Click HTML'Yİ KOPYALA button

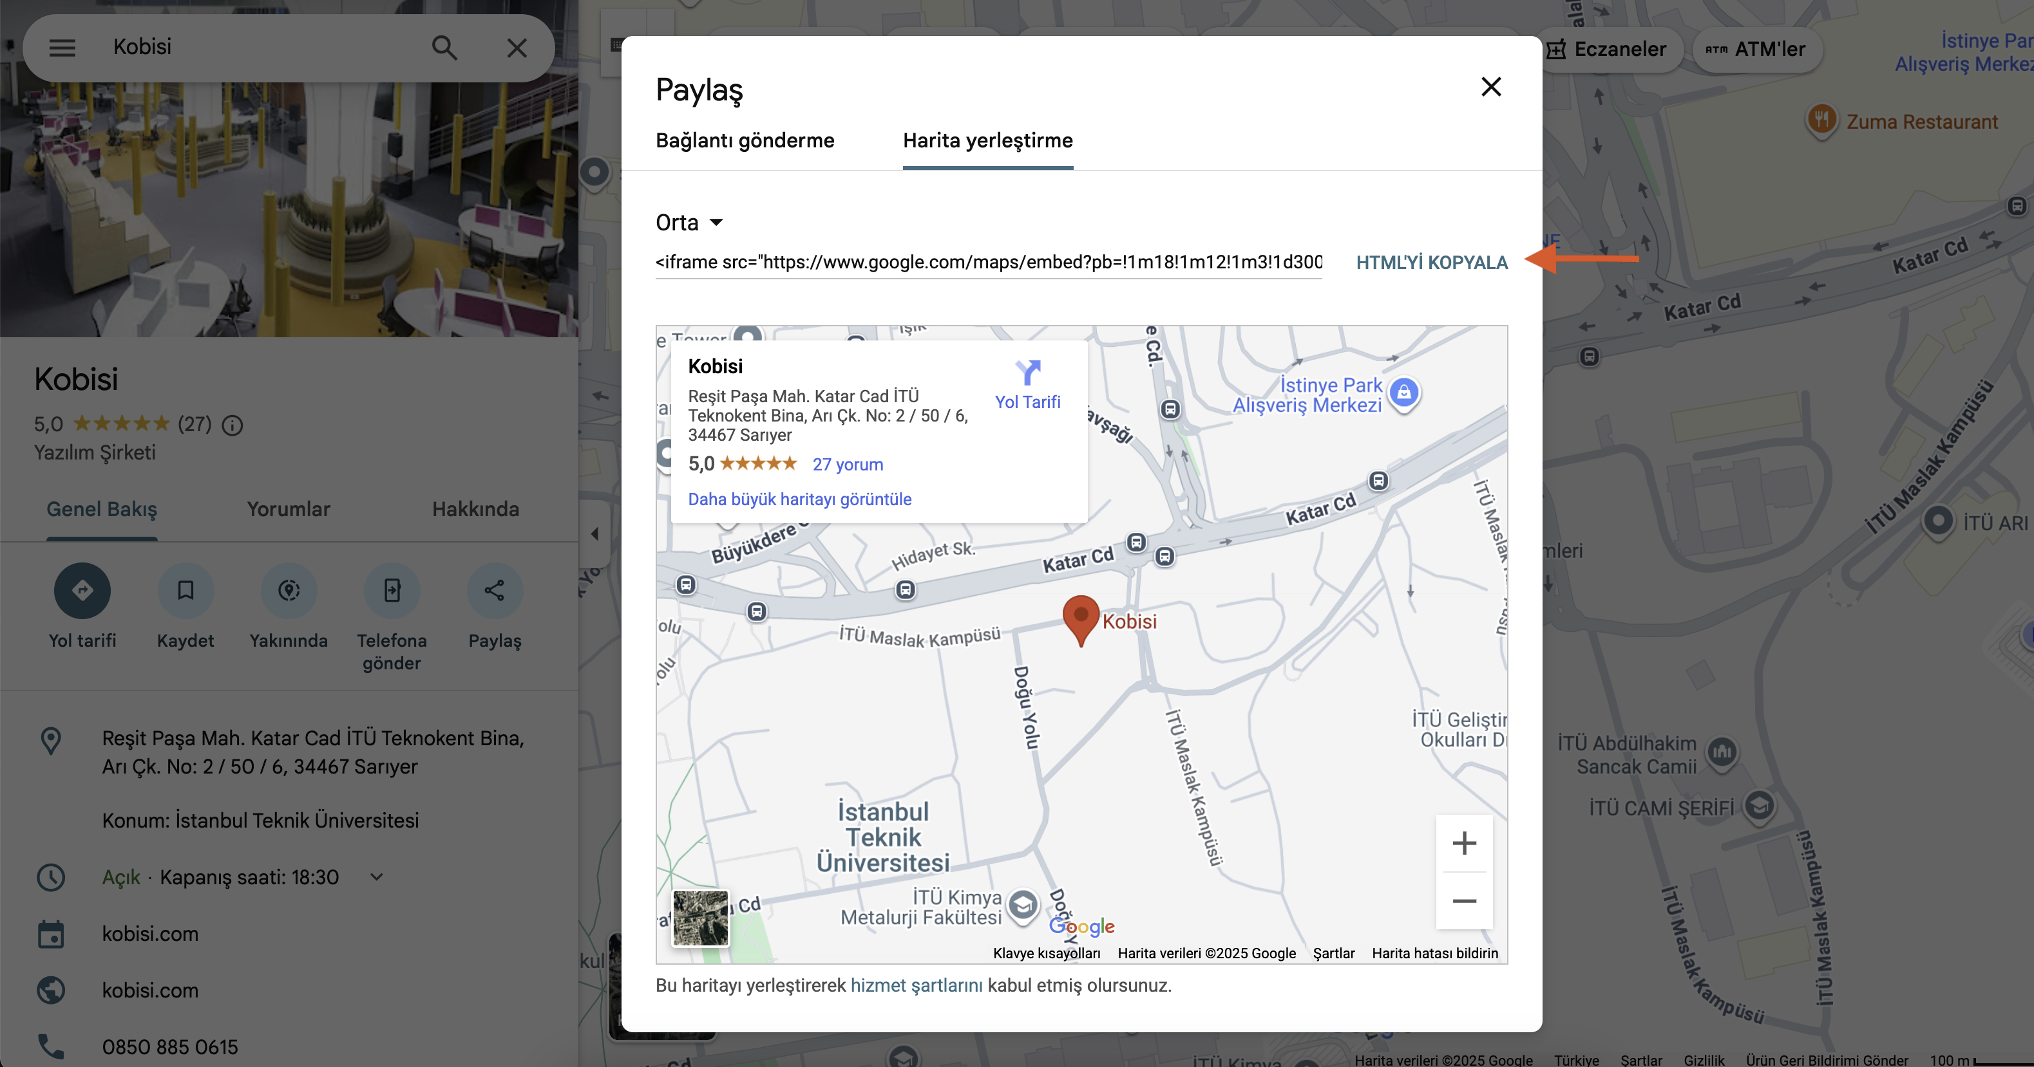[x=1432, y=263]
